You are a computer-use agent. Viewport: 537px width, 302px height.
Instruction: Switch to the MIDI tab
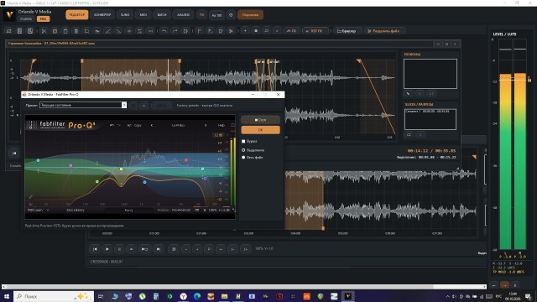tap(143, 15)
